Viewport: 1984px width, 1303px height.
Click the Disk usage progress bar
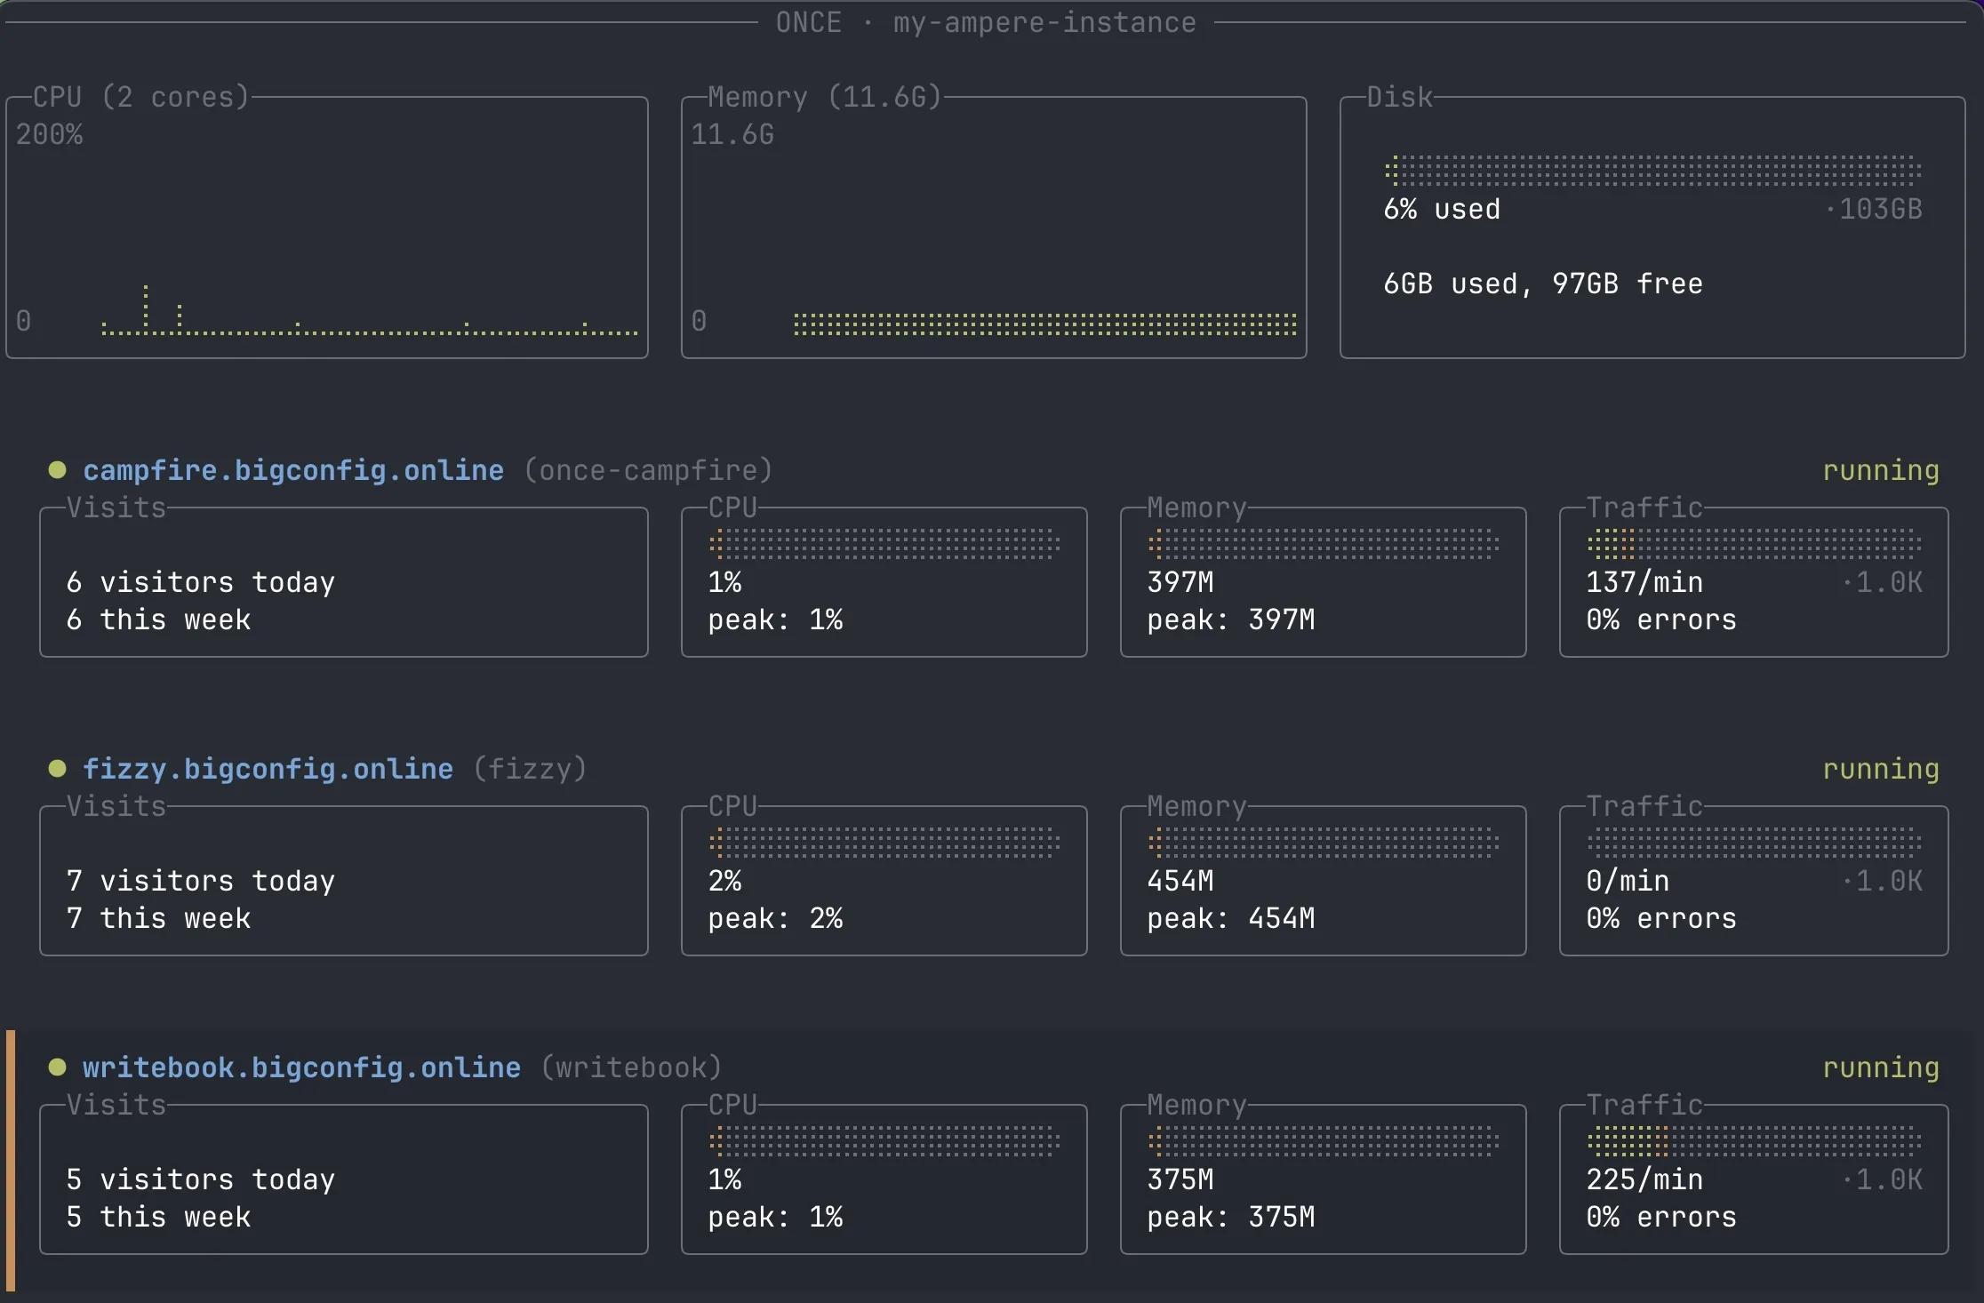[x=1652, y=168]
